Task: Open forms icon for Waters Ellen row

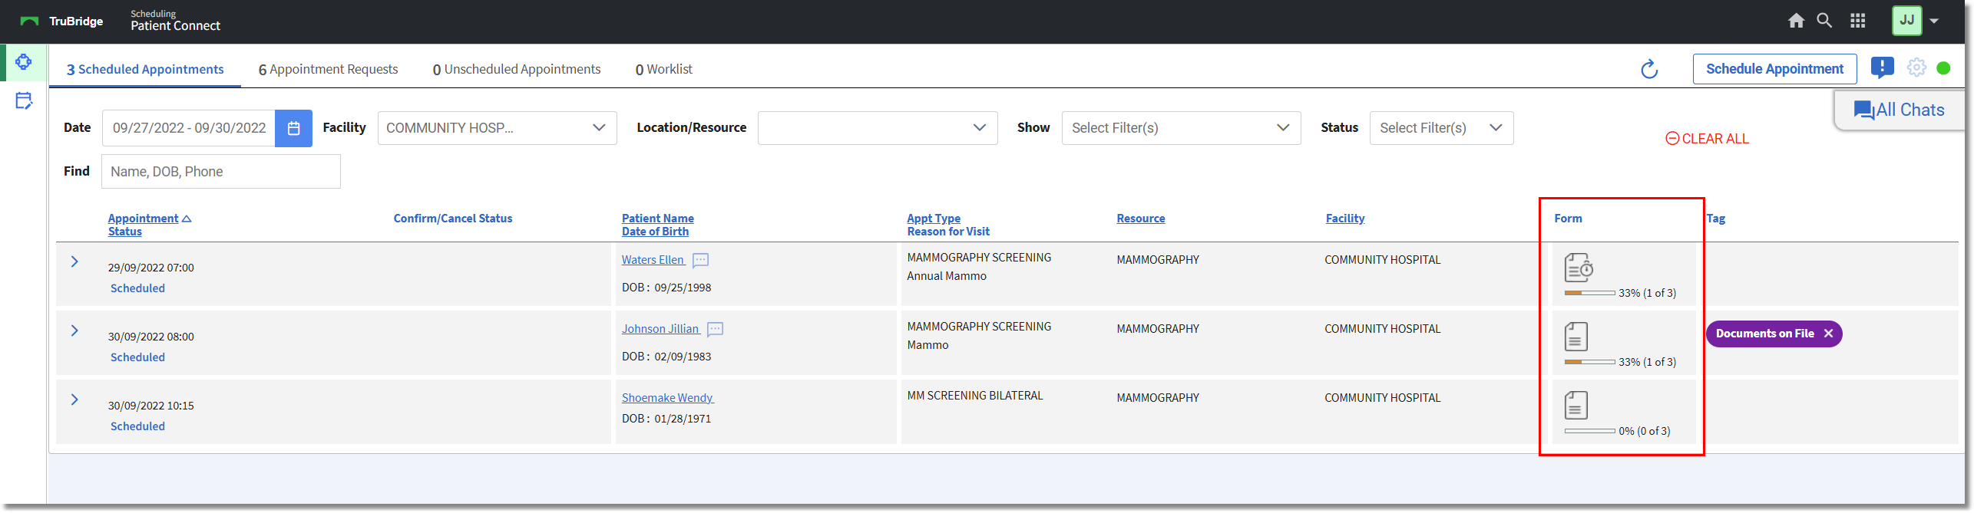Action: (x=1579, y=268)
